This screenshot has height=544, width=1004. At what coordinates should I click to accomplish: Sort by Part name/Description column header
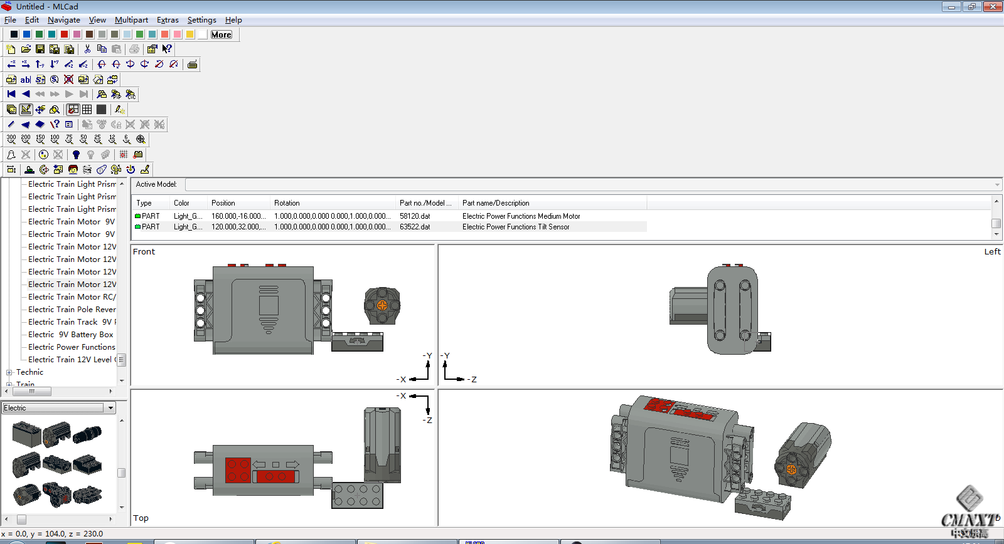click(x=552, y=203)
